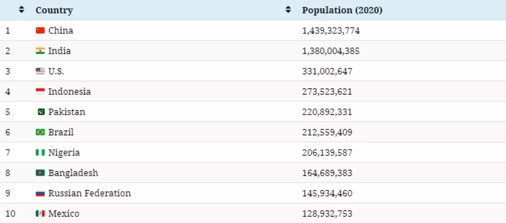Viewport: 506px width, 223px height.
Task: Click the Pakistan flag icon
Action: pos(41,112)
